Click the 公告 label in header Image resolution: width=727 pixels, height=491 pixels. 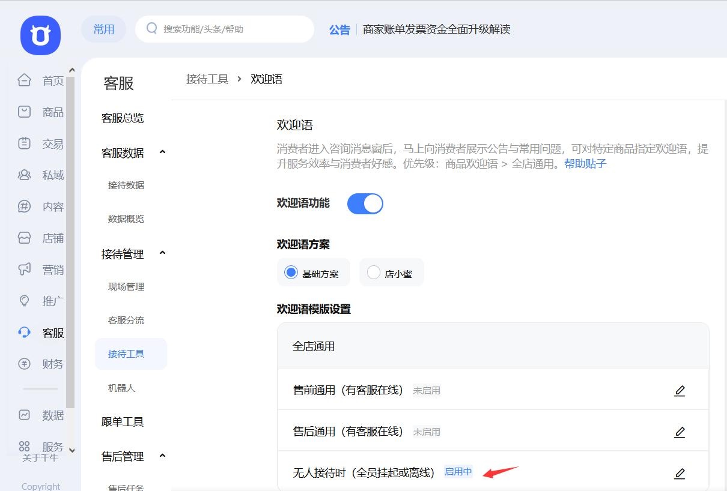click(339, 29)
